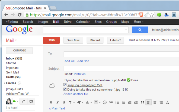Expand the Circles section
The image size is (179, 112).
coord(4,83)
